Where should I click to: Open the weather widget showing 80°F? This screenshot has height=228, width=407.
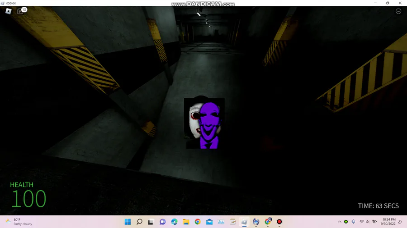point(19,222)
